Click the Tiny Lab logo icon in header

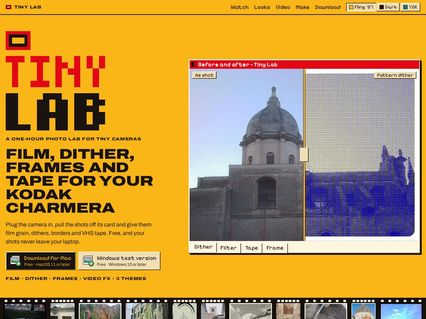coord(9,7)
